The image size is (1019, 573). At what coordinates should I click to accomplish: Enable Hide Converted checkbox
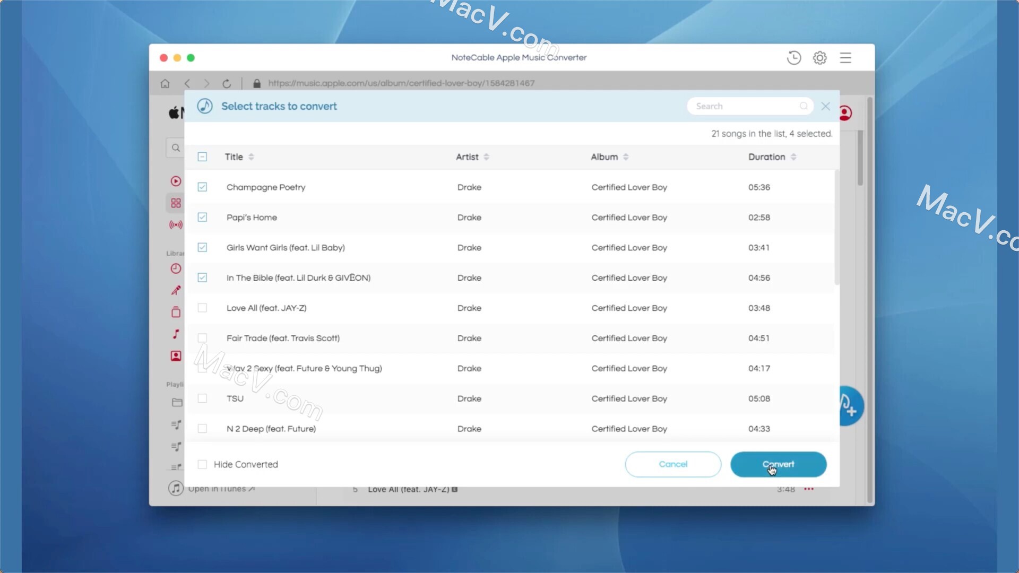pyautogui.click(x=202, y=465)
